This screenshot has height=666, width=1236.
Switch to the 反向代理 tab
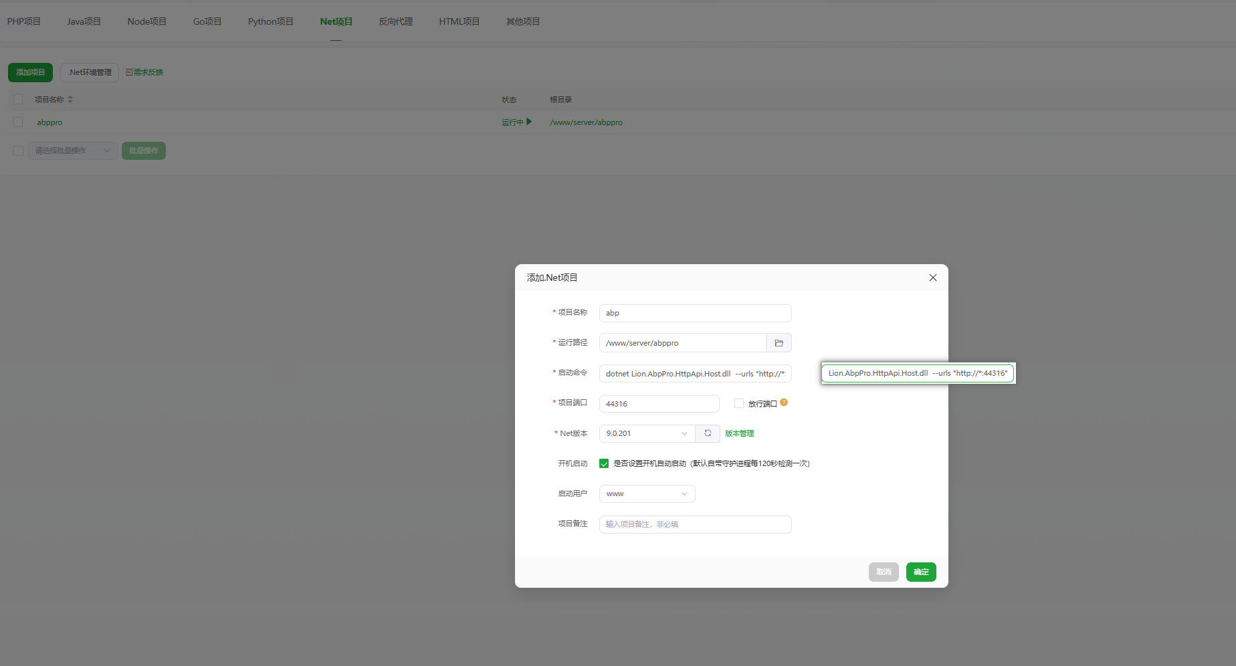coord(395,21)
